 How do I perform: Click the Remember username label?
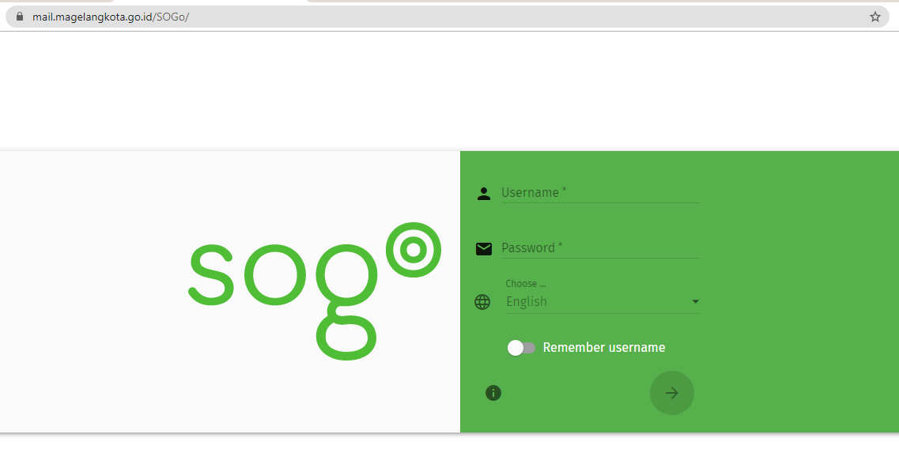tap(604, 348)
